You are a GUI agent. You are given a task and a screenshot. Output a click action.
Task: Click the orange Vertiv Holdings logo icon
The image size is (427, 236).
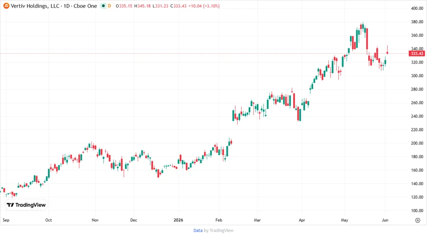point(6,6)
